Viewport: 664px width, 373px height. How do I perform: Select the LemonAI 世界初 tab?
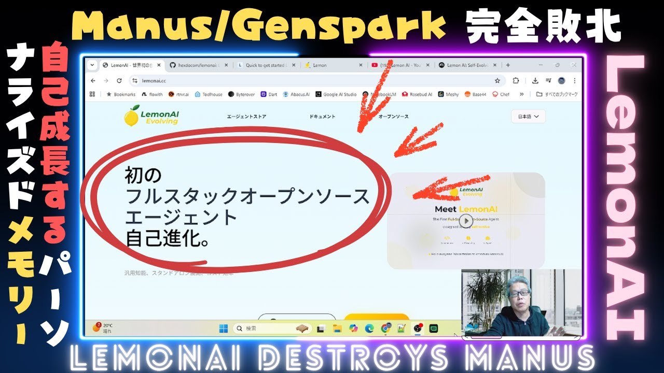point(131,65)
